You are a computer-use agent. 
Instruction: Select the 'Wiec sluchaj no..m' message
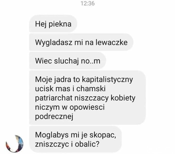tap(68, 61)
